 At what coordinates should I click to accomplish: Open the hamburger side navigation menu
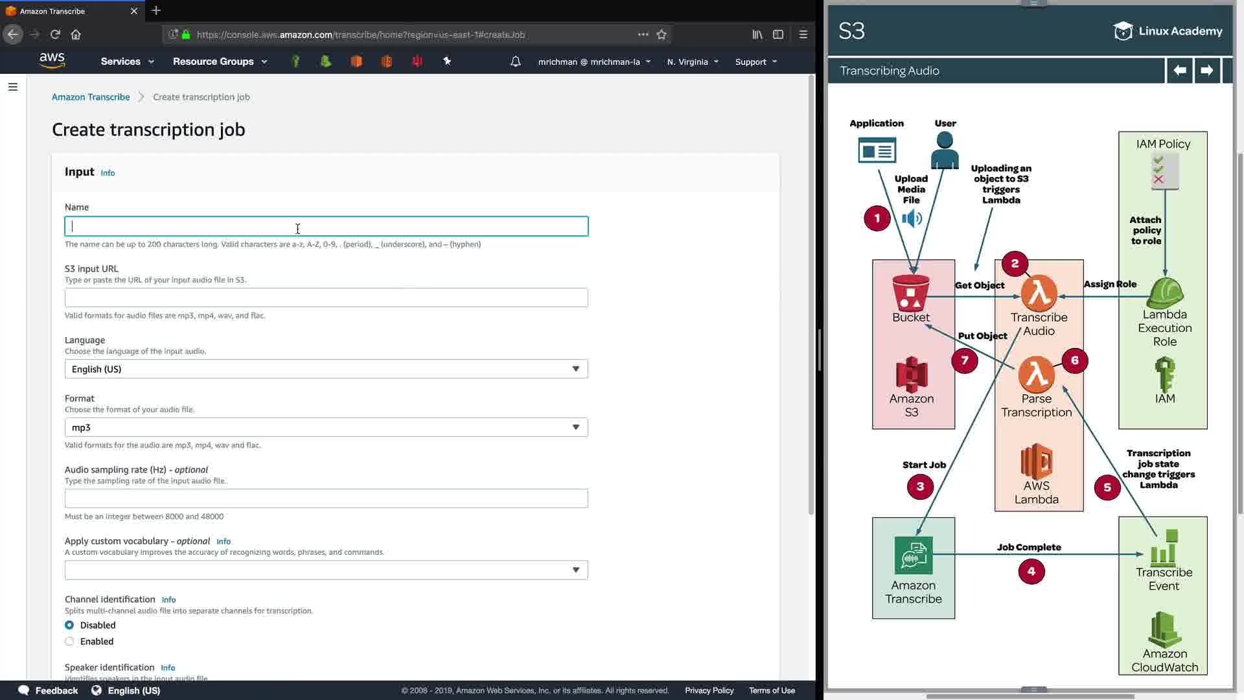tap(12, 87)
